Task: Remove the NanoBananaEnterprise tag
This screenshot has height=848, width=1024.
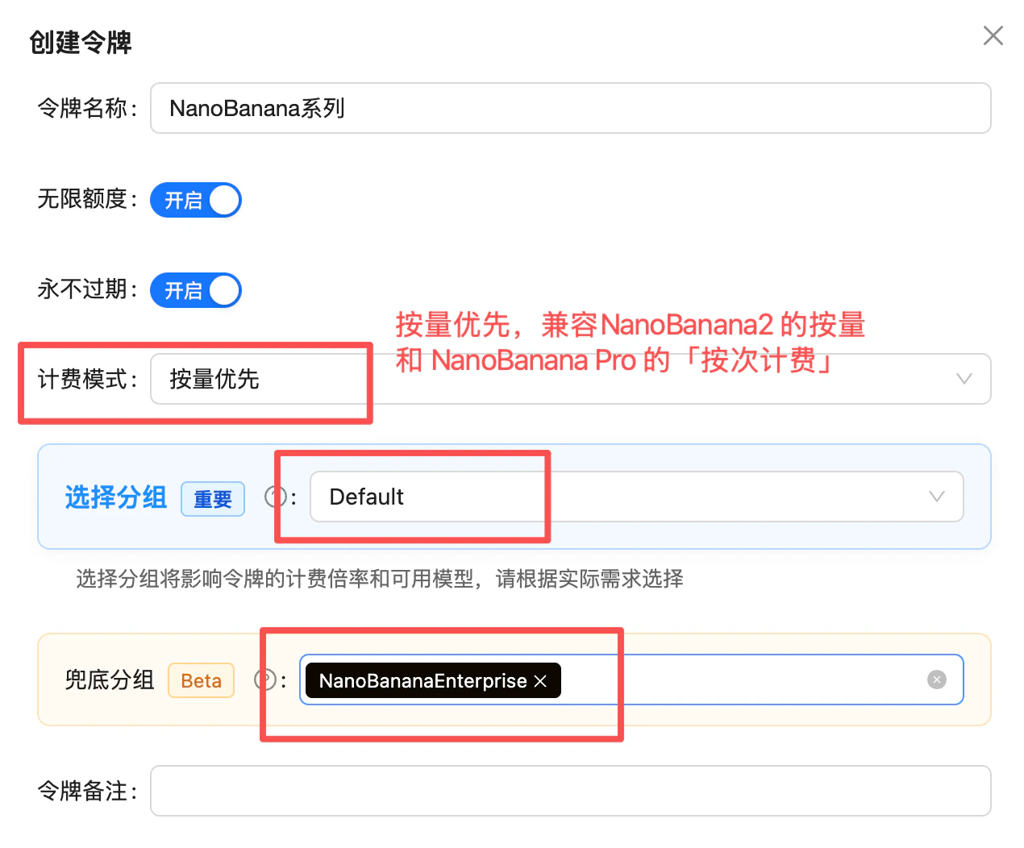Action: (540, 681)
